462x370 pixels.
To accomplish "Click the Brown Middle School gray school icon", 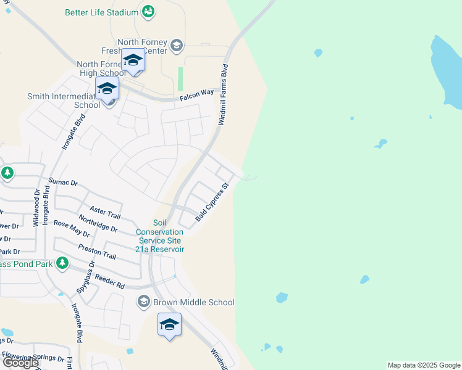I will coord(144,302).
